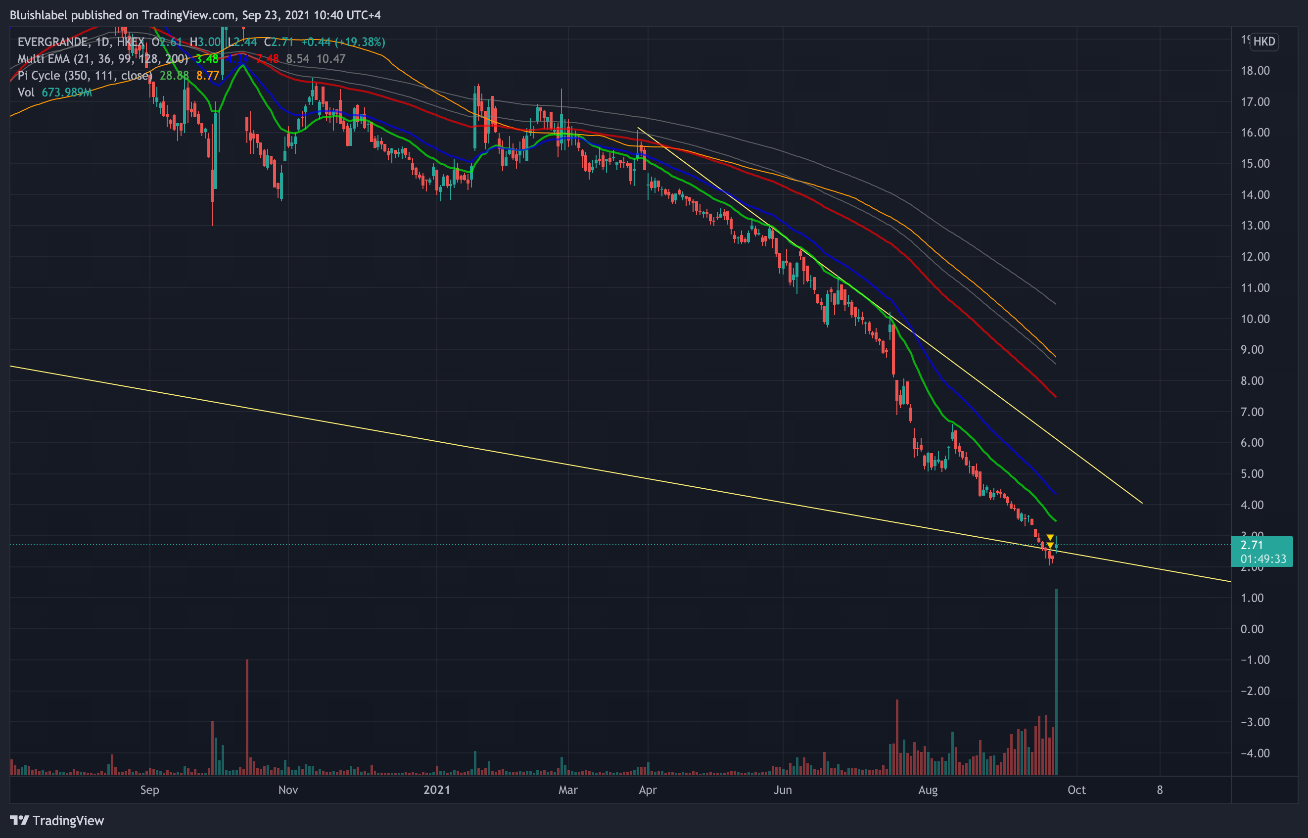Click the orange Pi Cycle value 8.77
Screen dimensions: 1308x838
click(x=208, y=76)
